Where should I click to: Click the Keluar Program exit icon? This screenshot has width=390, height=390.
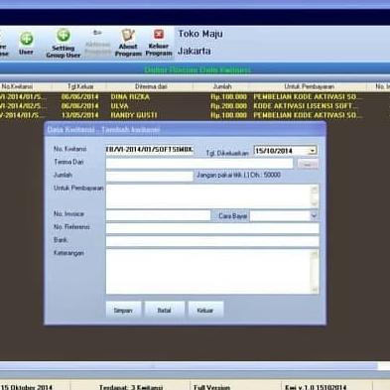(159, 43)
